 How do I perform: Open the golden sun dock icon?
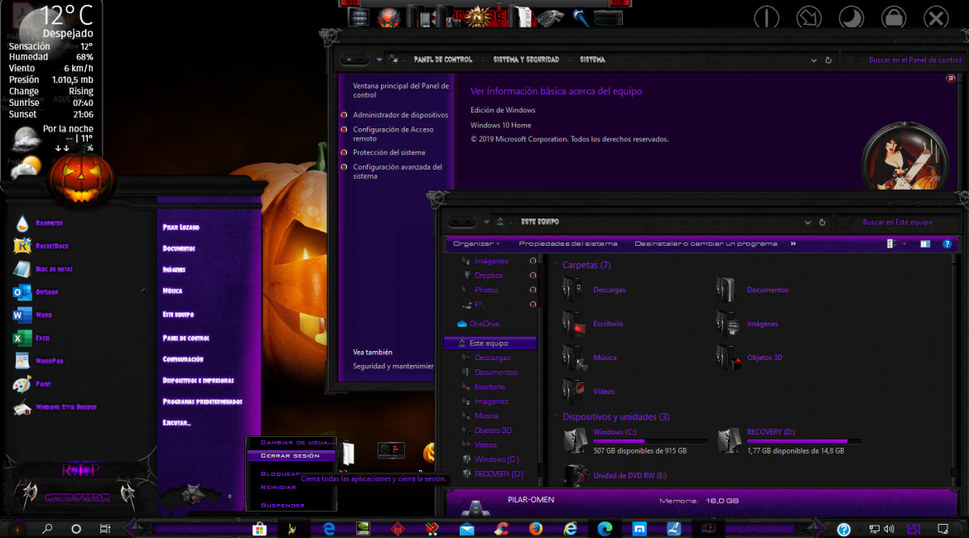click(478, 17)
